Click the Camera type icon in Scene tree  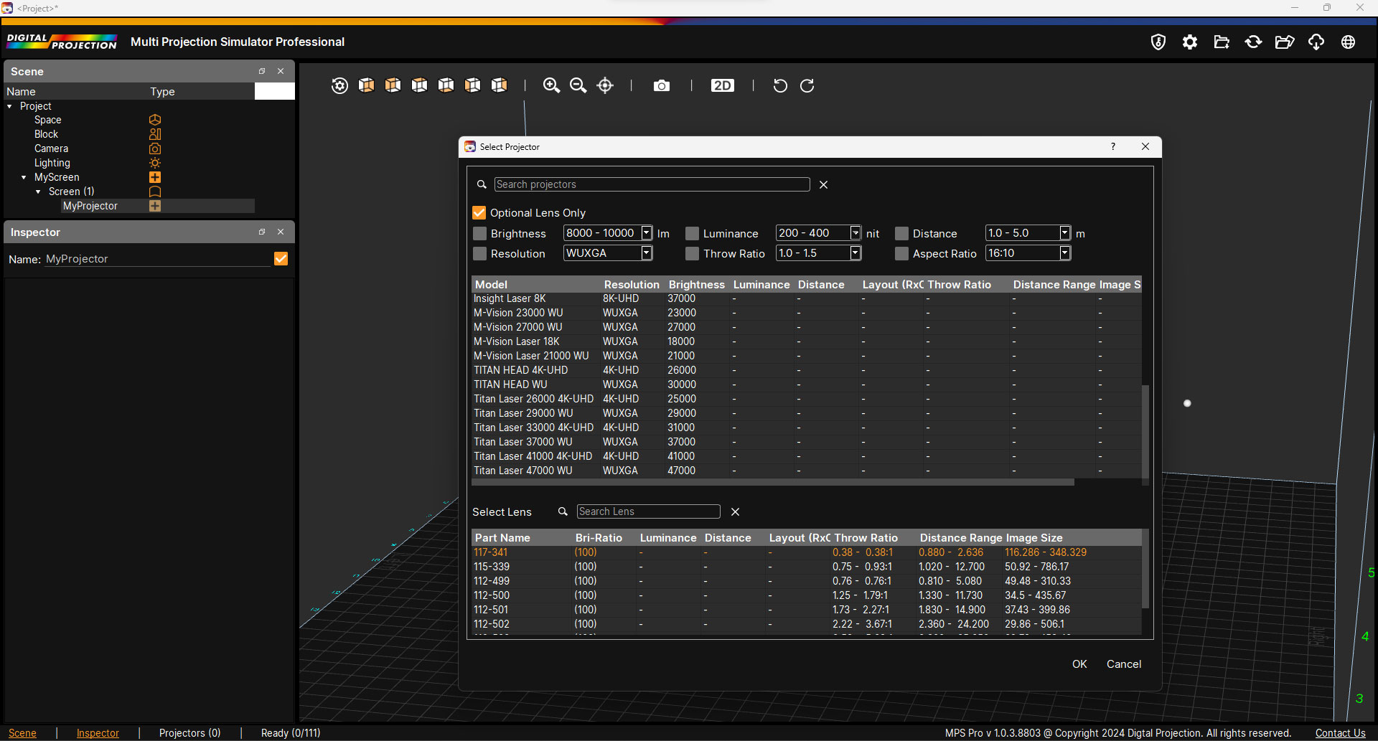click(x=155, y=148)
